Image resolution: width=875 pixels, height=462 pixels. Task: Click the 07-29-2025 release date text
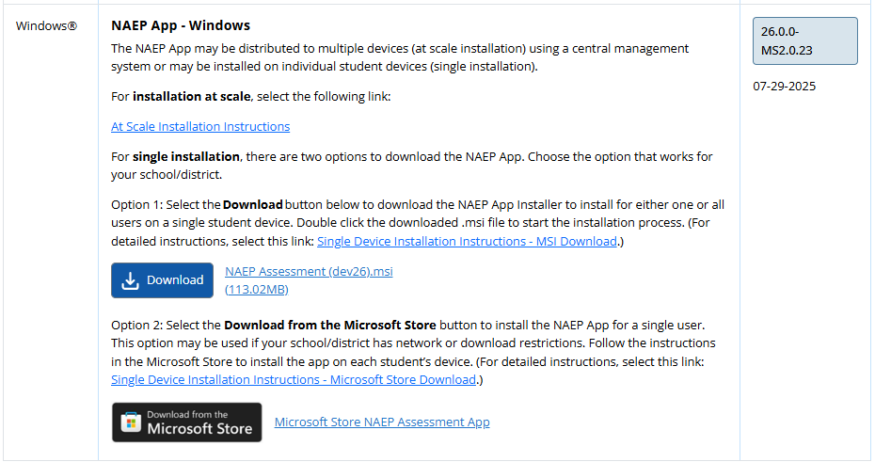pos(784,87)
